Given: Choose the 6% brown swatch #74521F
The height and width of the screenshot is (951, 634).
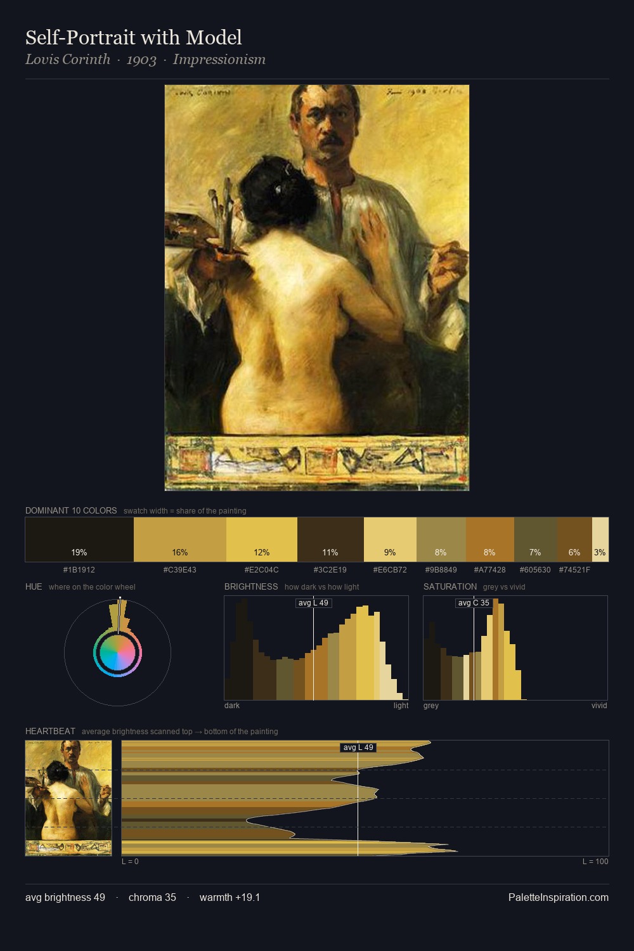Looking at the screenshot, I should pyautogui.click(x=574, y=540).
